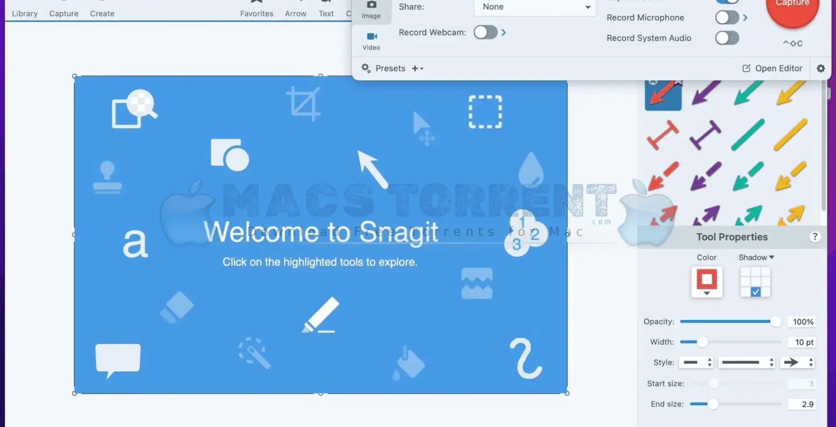Select the yellow dashed arrow style

pos(791,176)
